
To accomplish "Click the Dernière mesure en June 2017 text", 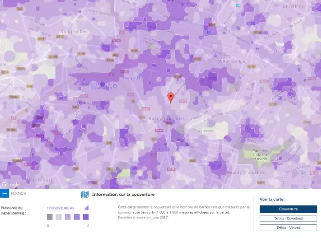I will (x=143, y=218).
